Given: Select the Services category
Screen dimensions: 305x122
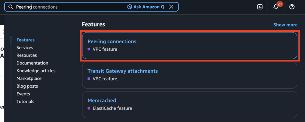Looking at the screenshot, I should 25,48.
